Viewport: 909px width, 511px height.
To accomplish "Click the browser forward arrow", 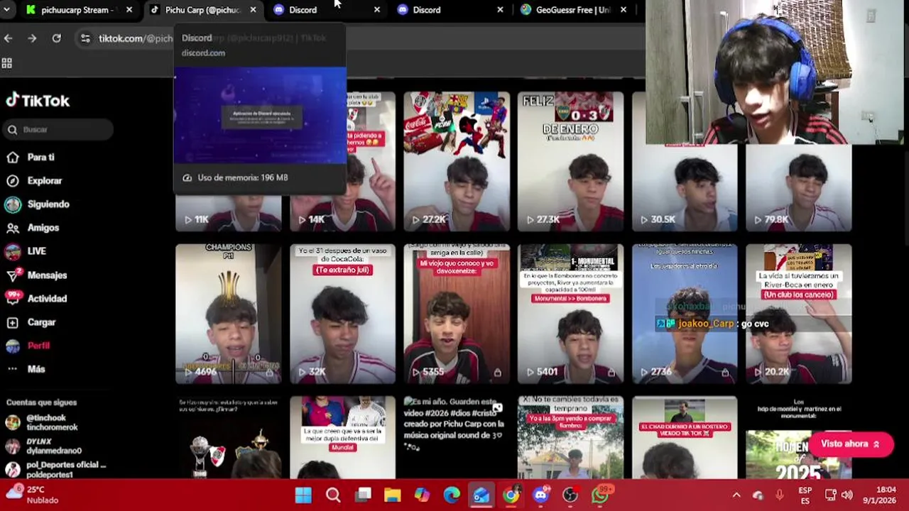I will click(x=32, y=38).
